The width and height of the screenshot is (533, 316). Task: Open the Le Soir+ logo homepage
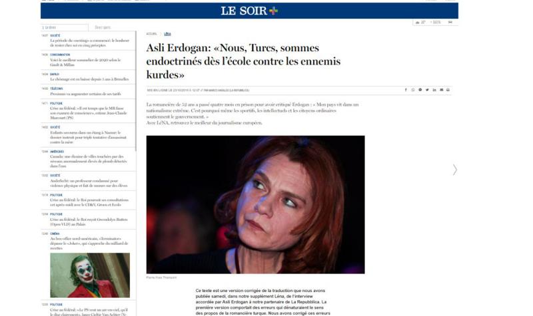[x=249, y=11]
